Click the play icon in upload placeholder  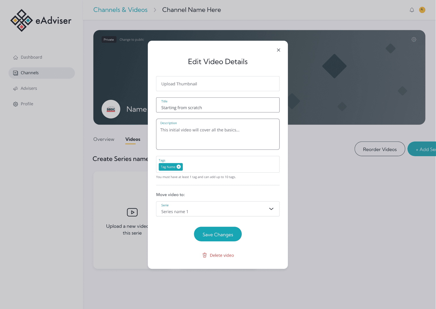pyautogui.click(x=132, y=212)
